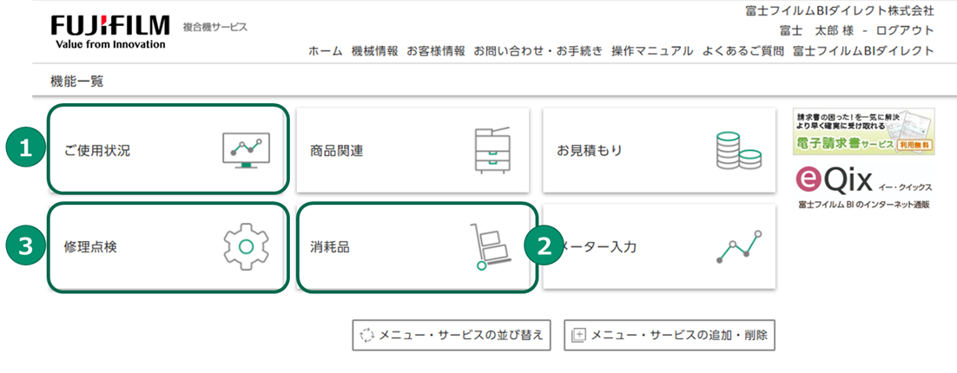The width and height of the screenshot is (957, 373).
Task: Open the 操作マニュアル menu item
Action: point(652,51)
